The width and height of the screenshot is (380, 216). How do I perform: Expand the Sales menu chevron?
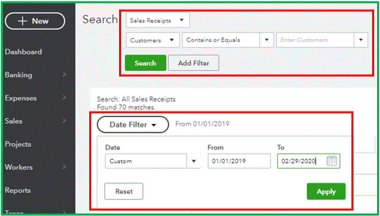coord(64,121)
